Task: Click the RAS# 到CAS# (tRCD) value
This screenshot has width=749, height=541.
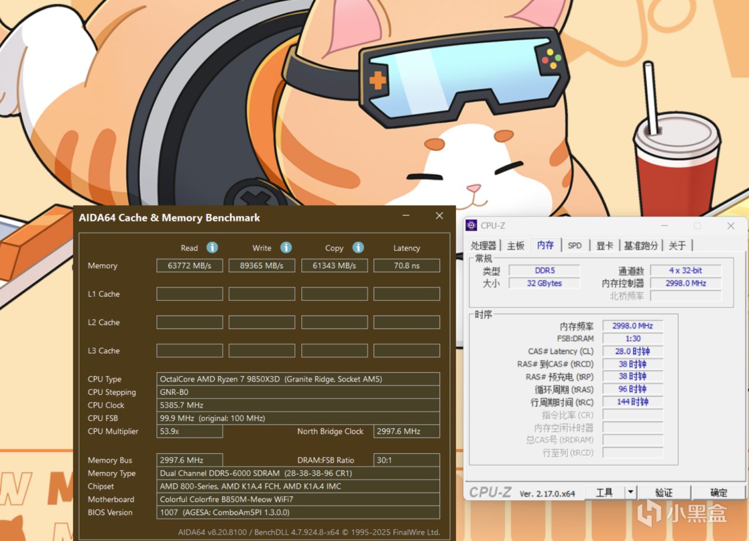Action: pos(633,364)
